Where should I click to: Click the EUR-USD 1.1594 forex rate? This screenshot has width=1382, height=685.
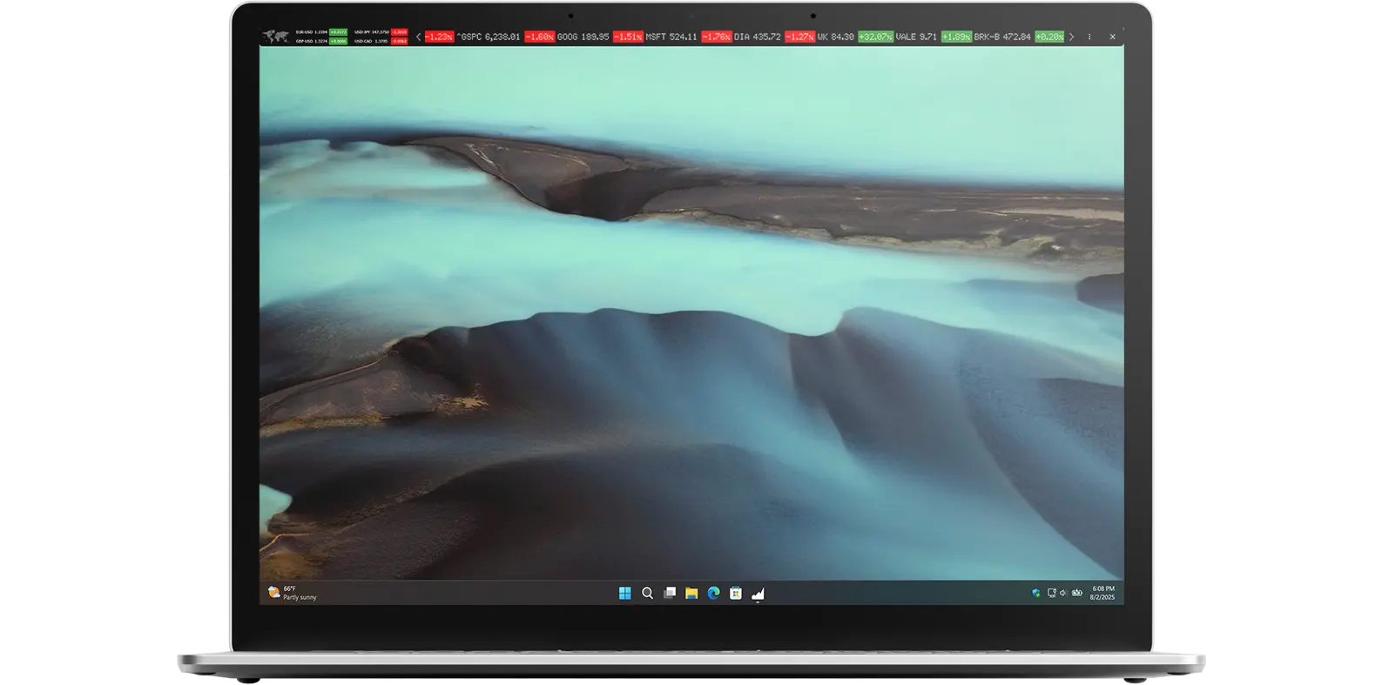click(x=312, y=32)
